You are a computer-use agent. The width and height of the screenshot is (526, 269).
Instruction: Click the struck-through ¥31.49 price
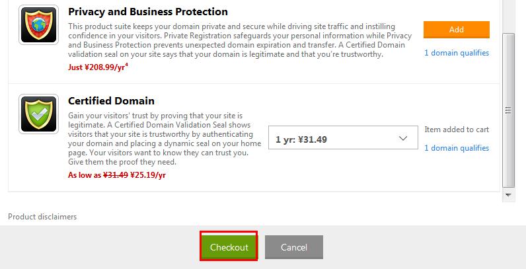click(116, 175)
